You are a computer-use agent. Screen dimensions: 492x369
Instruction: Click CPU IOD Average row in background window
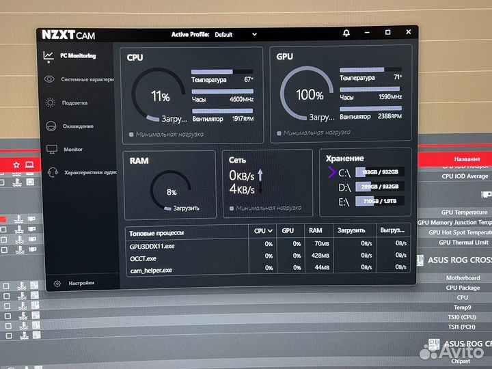pos(465,176)
